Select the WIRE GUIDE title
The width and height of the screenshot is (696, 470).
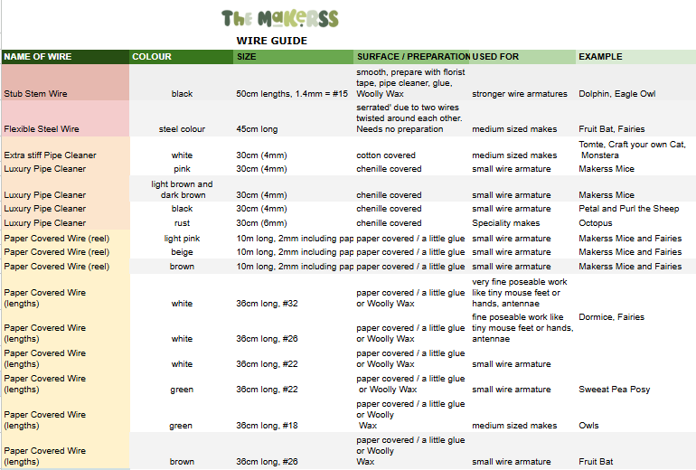pos(271,41)
